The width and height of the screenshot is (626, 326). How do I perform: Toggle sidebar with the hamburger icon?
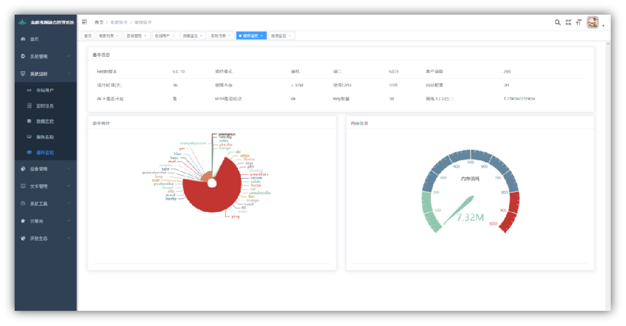click(x=84, y=22)
